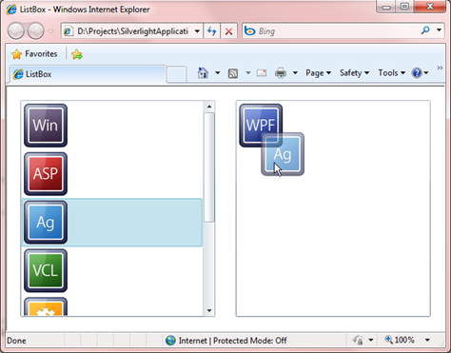451x353 pixels.
Task: Click the left listbox scrollbar thumb
Action: pyautogui.click(x=209, y=167)
